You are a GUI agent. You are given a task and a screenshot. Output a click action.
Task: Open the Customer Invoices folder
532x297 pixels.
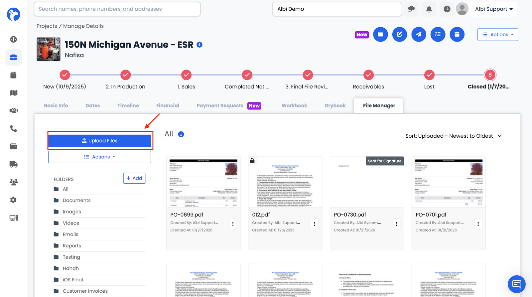[x=85, y=291]
